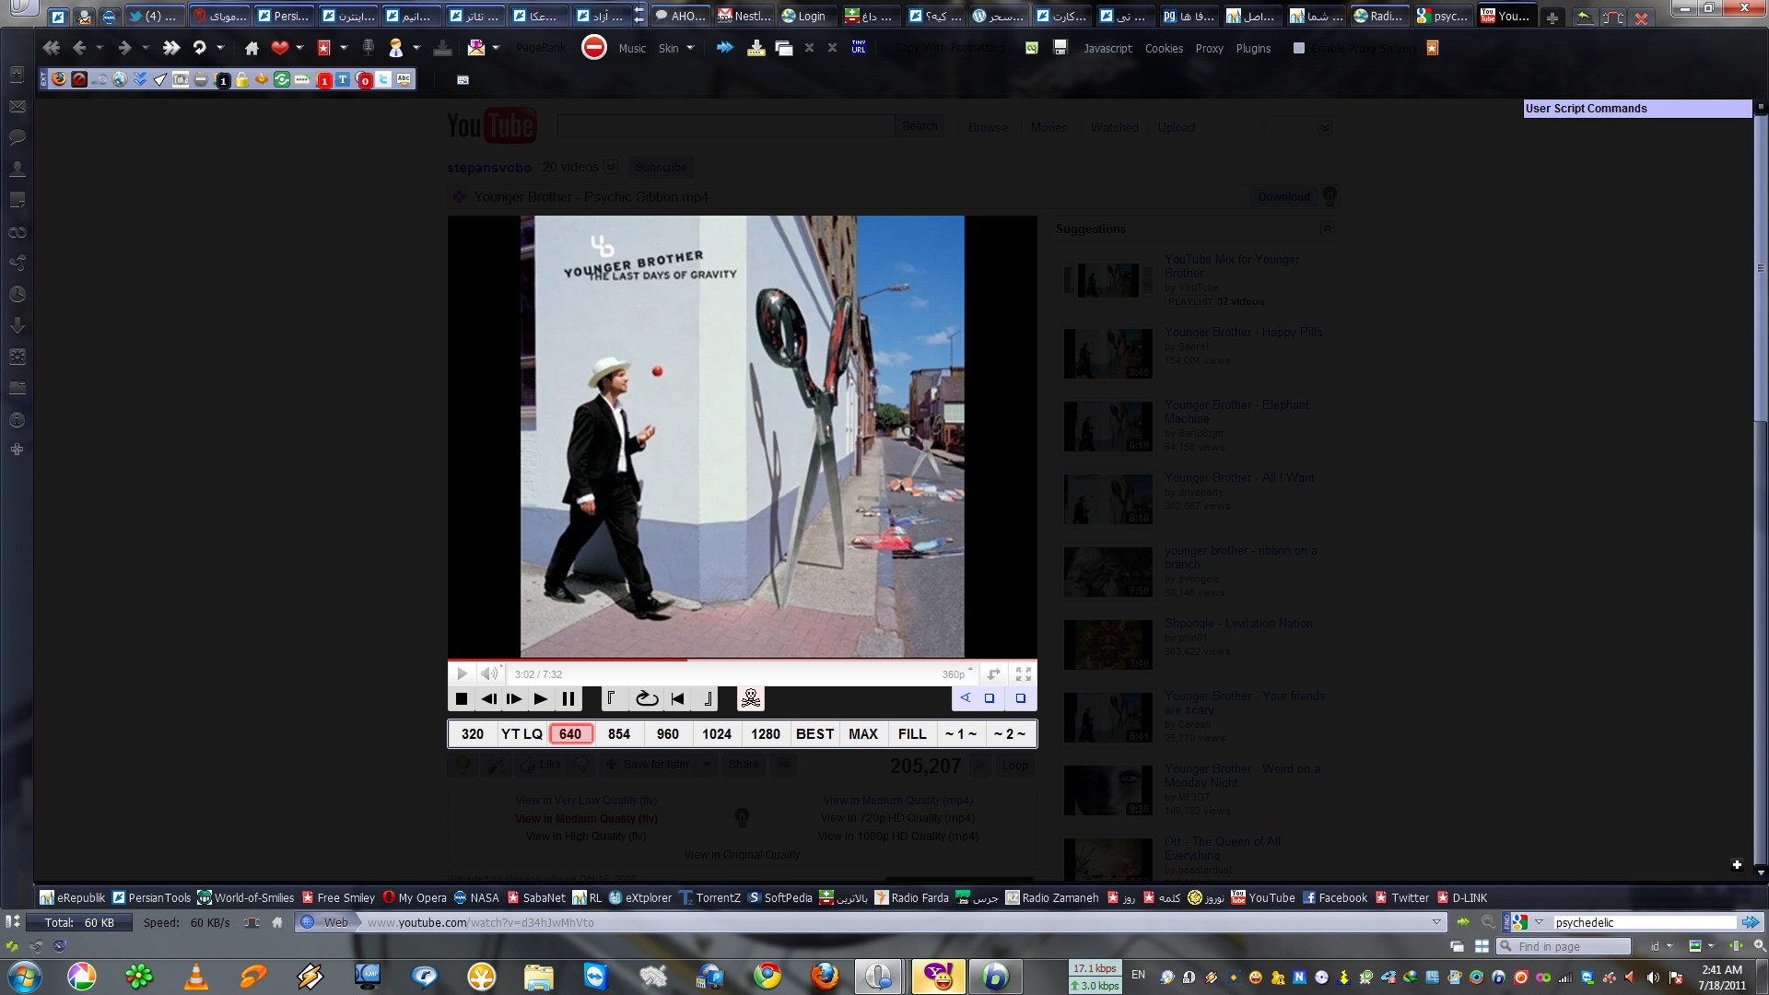Click the YouTube fullscreen icon
The width and height of the screenshot is (1769, 995).
tap(1023, 674)
